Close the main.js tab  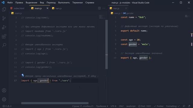pos(47,8)
